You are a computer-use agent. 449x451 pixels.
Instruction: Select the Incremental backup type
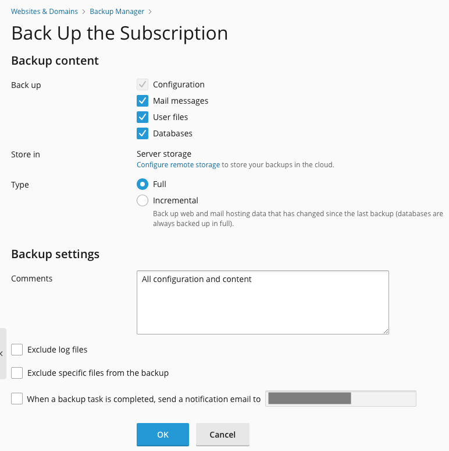pos(142,200)
